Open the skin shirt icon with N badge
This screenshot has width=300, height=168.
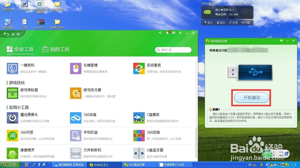coord(168,33)
